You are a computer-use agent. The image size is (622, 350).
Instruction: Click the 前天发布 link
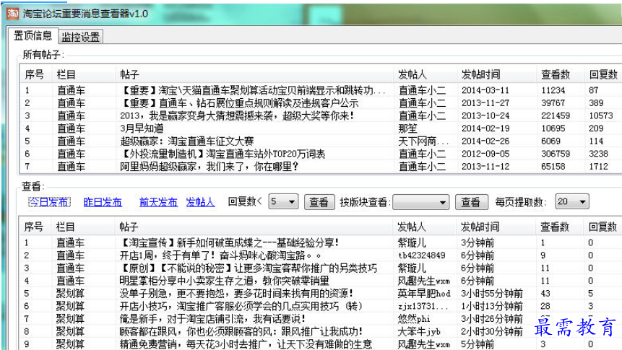pos(158,202)
